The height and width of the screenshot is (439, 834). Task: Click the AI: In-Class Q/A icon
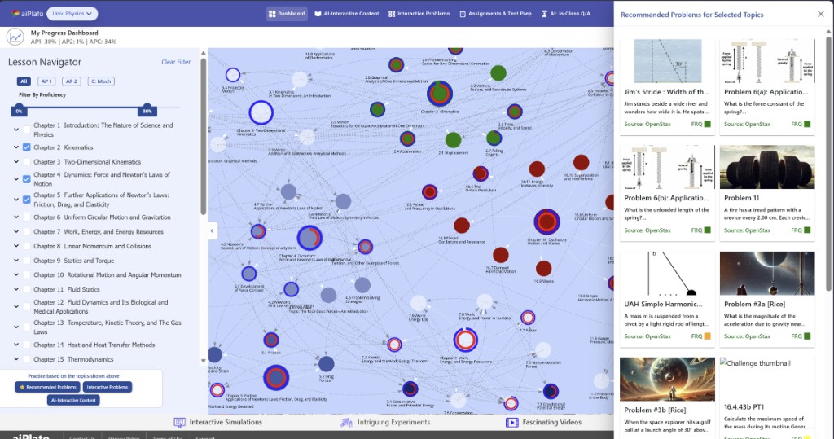click(x=544, y=14)
